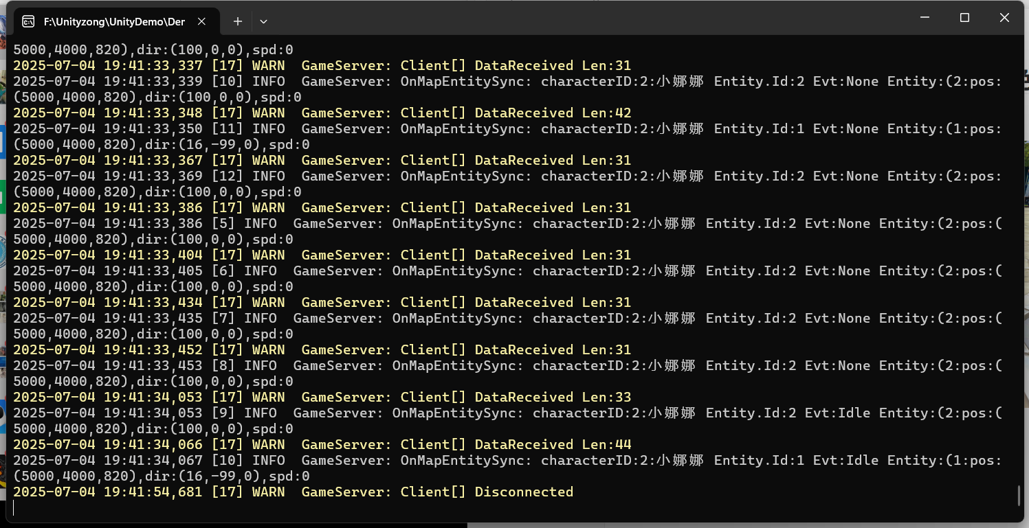Maximize the terminal window
The image size is (1029, 528).
(x=964, y=18)
